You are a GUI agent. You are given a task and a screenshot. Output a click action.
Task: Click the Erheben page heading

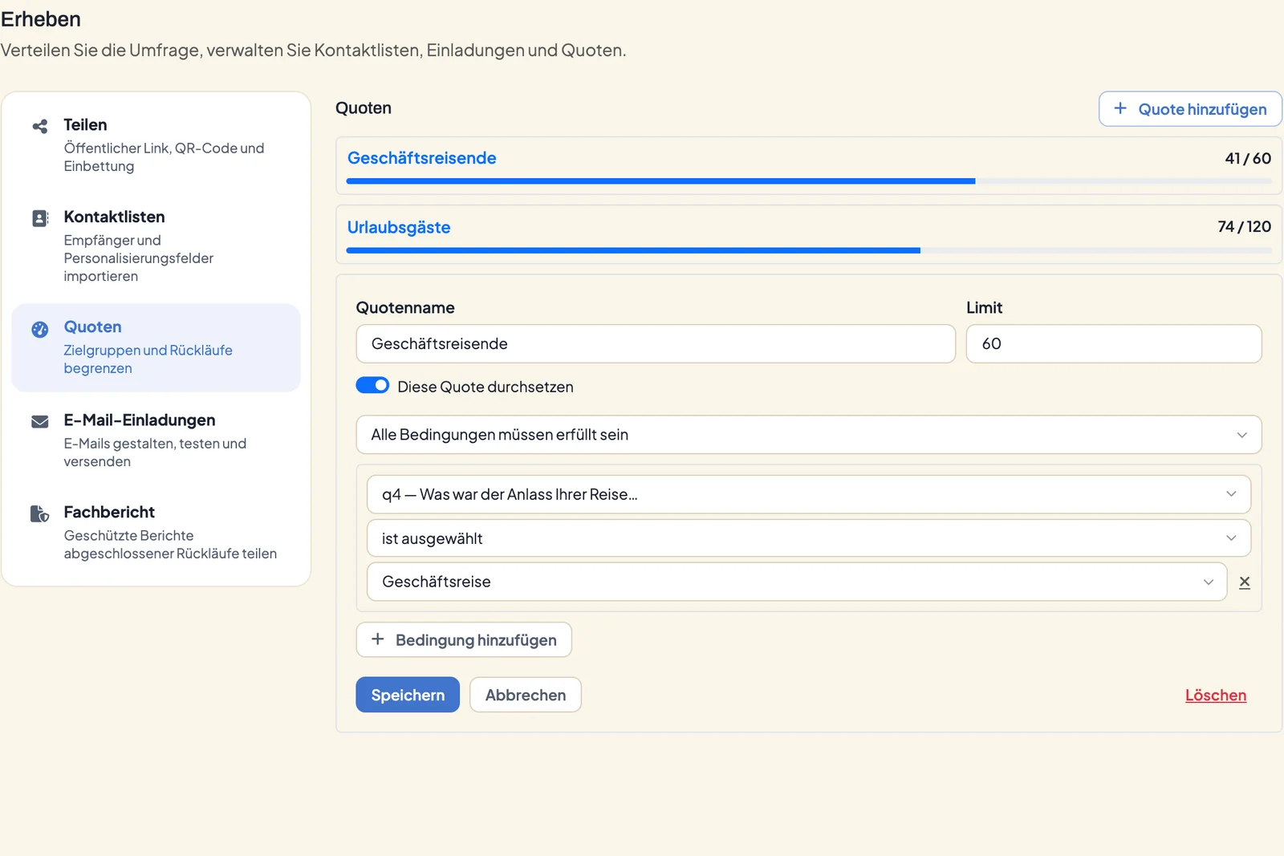(x=41, y=19)
